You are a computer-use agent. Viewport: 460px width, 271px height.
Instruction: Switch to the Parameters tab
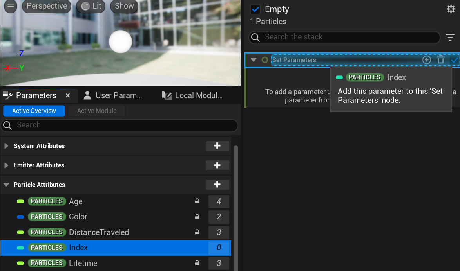coord(36,95)
